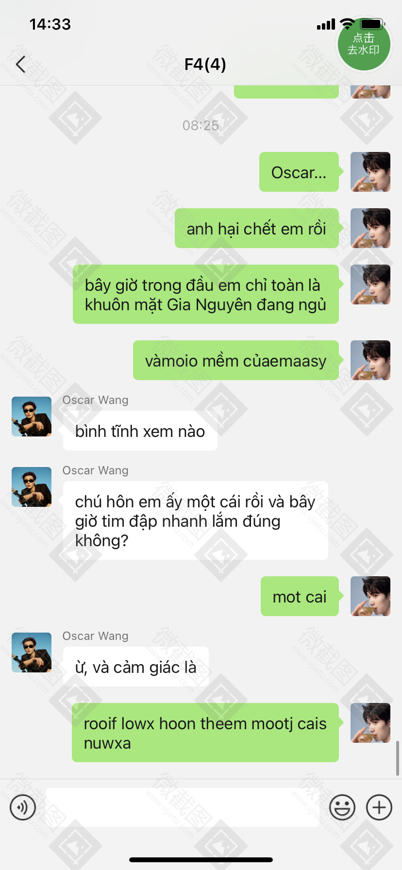Open the emoji sticker picker
Viewport: 402px width, 870px height.
click(342, 807)
